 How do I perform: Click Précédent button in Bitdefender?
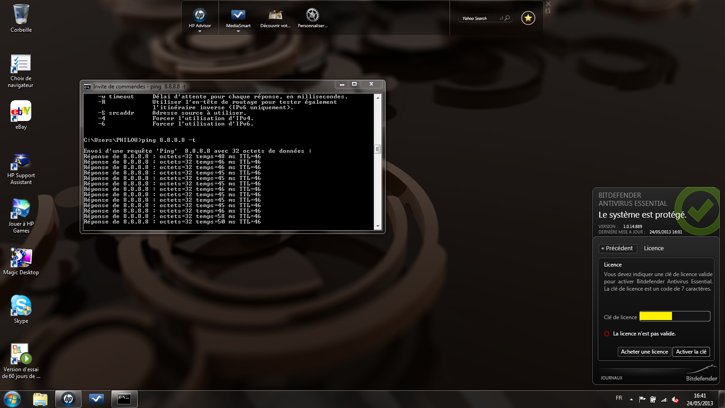tap(618, 248)
